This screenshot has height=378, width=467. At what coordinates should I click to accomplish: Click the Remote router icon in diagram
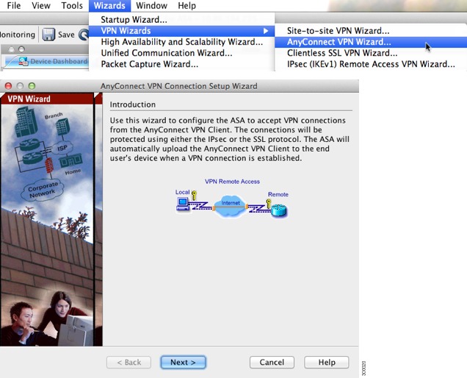pyautogui.click(x=279, y=210)
